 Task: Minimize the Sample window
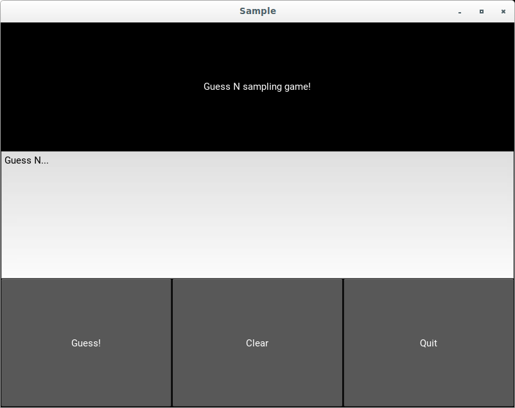click(460, 12)
